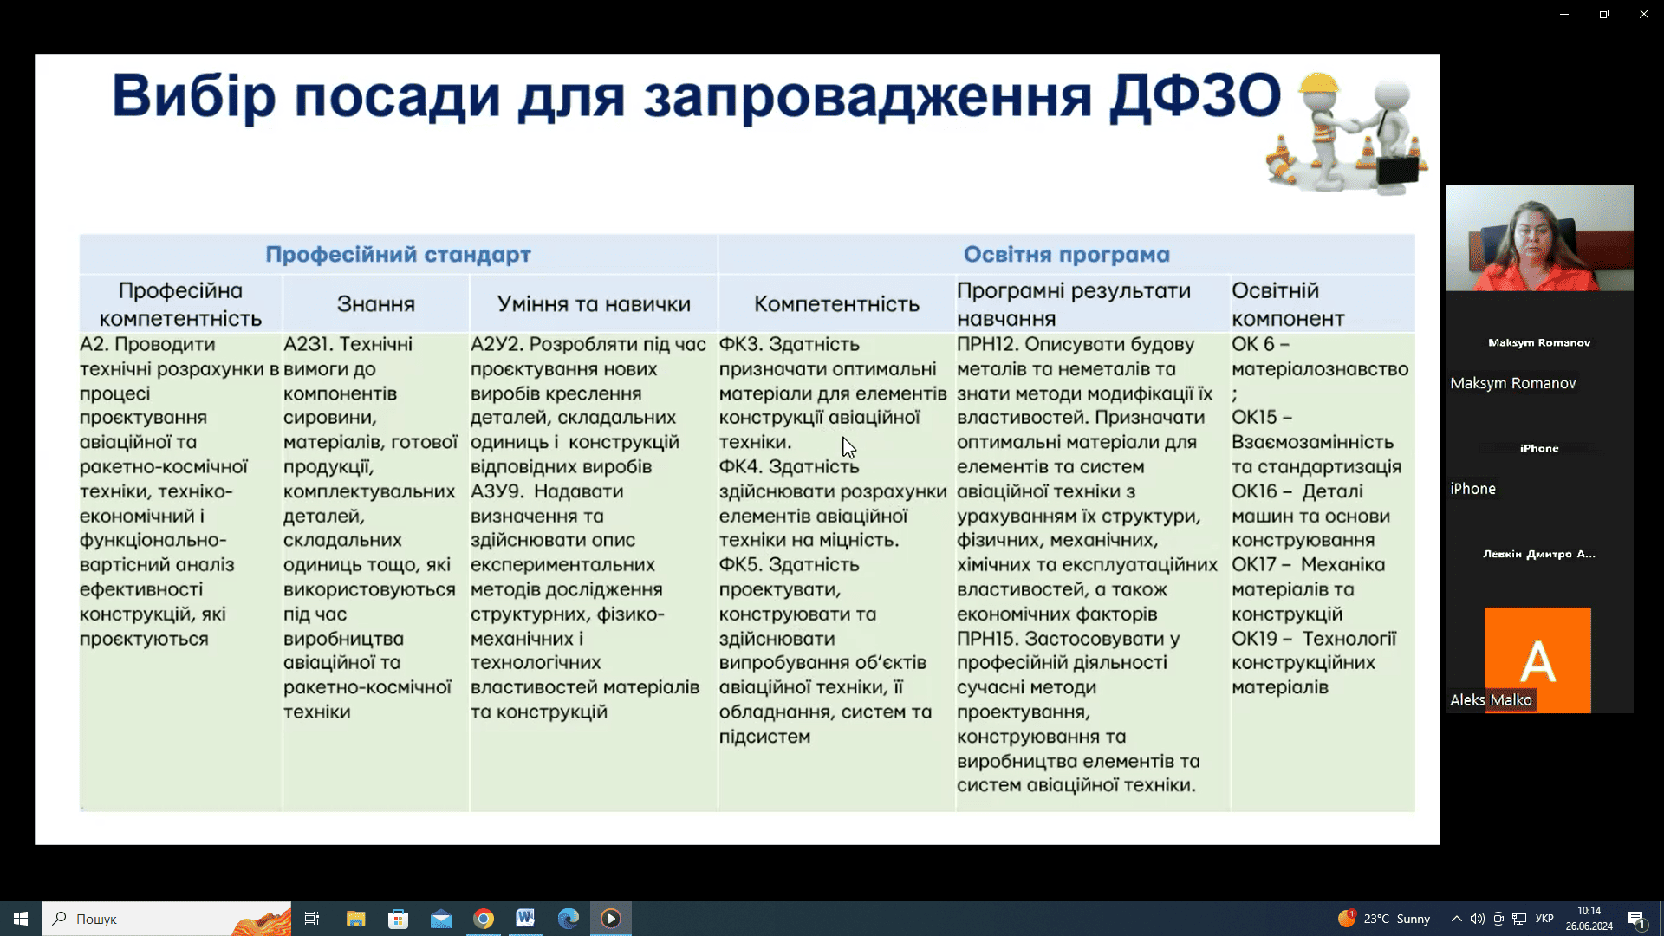Expand hidden system tray icons chevron
Image resolution: width=1664 pixels, height=936 pixels.
(1457, 919)
